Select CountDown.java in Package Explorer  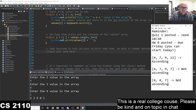(x=14, y=30)
